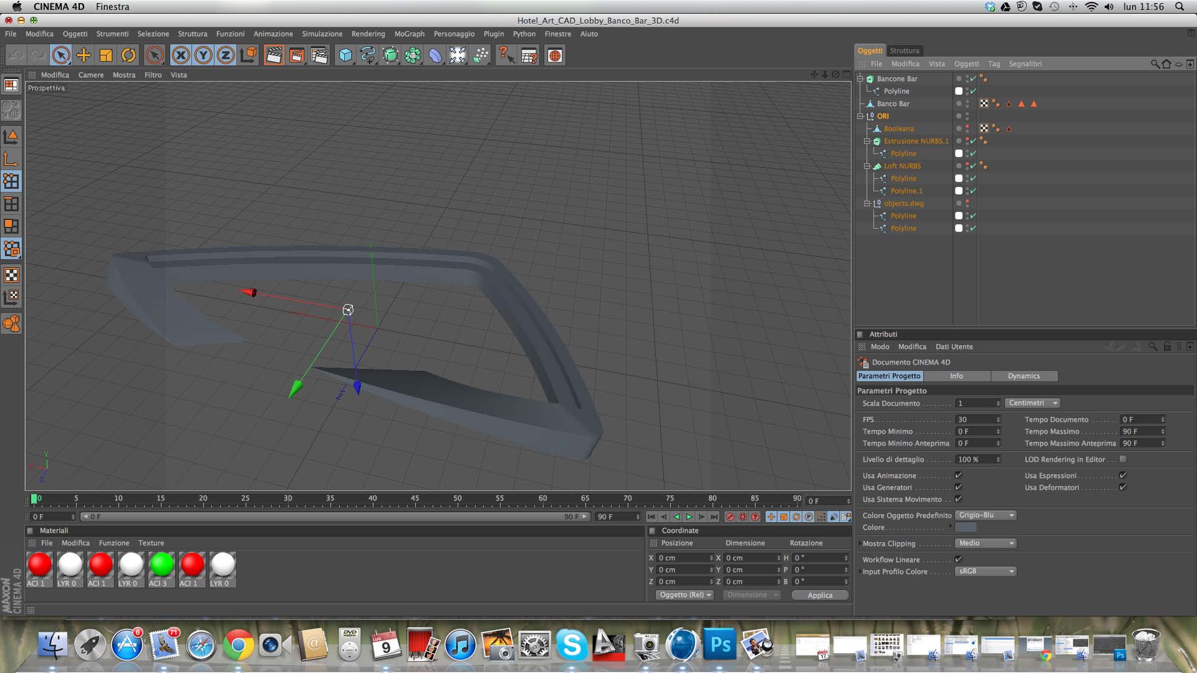1197x673 pixels.
Task: Select the Move tool in toolbar
Action: point(84,55)
